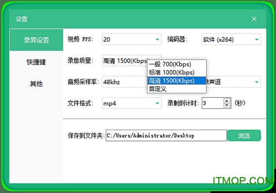Open the 声道 dropdown arrow
The width and height of the screenshot is (276, 193).
click(257, 82)
